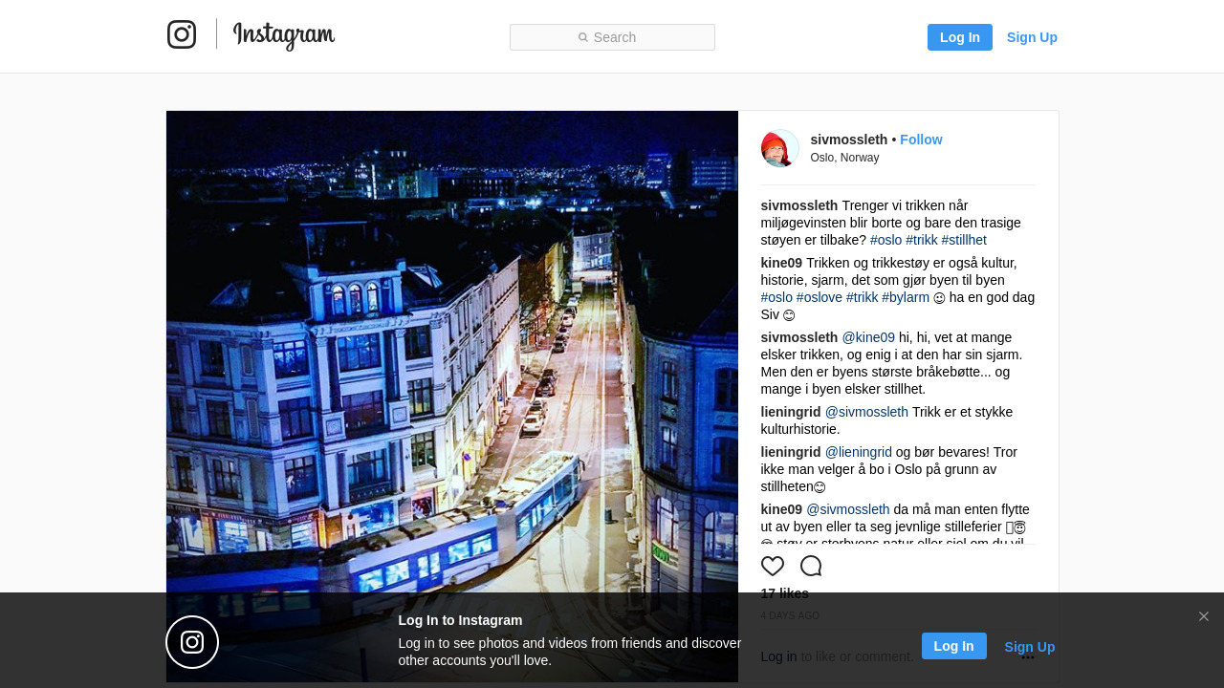Open the more options ellipsis menu
This screenshot has height=688, width=1224.
(x=1028, y=657)
